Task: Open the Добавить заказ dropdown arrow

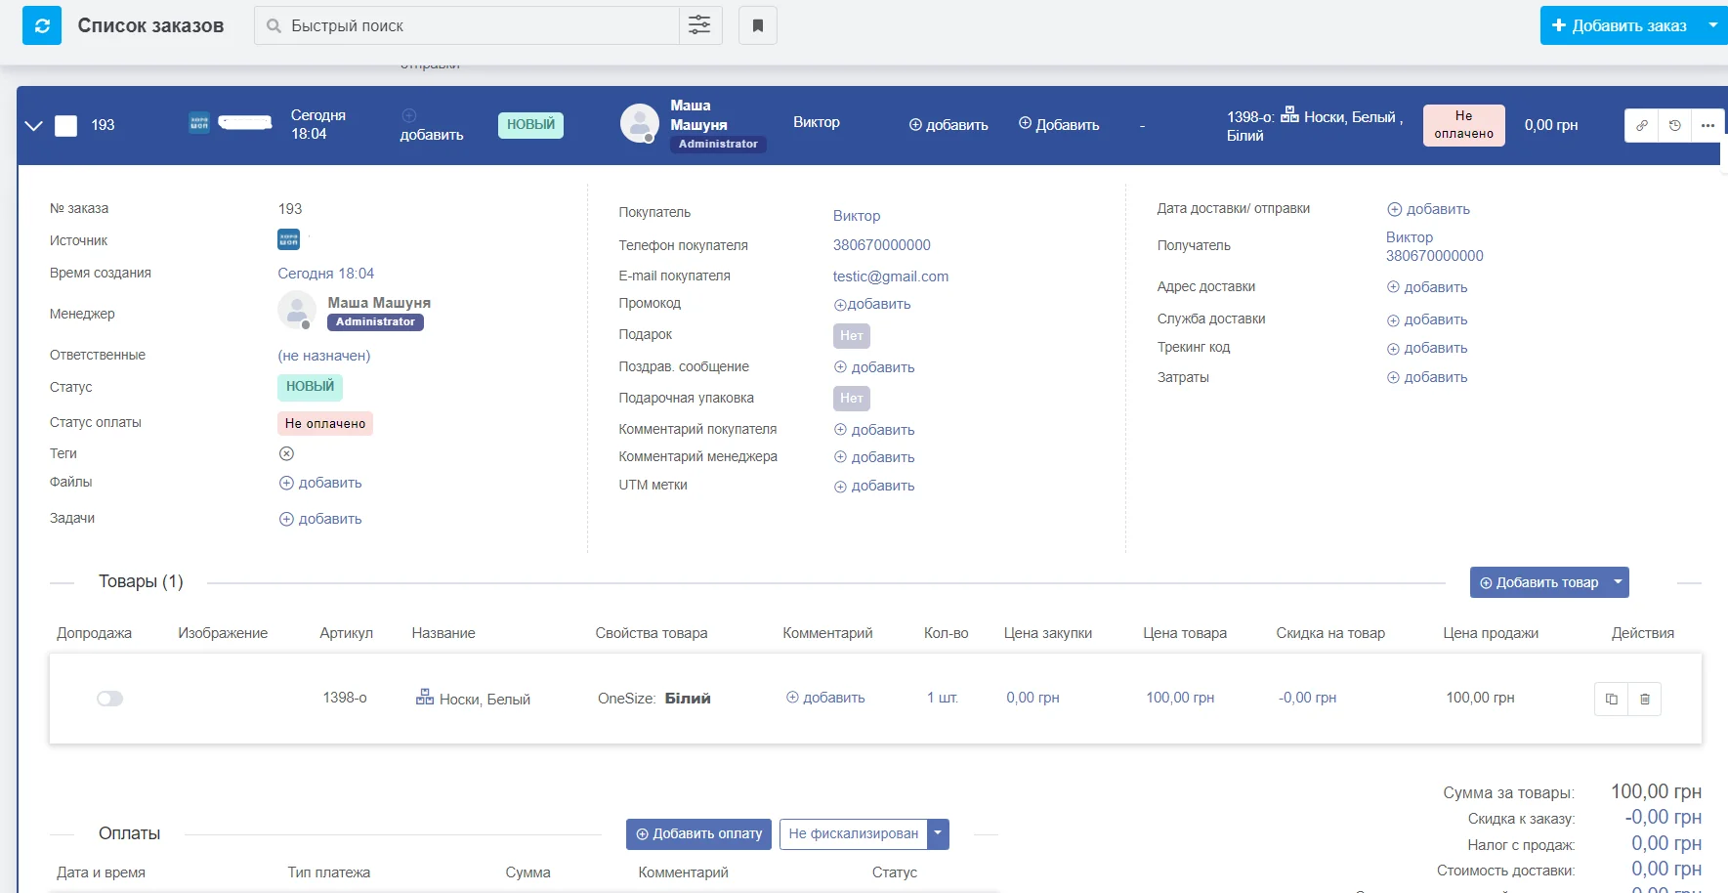Action: click(1712, 25)
